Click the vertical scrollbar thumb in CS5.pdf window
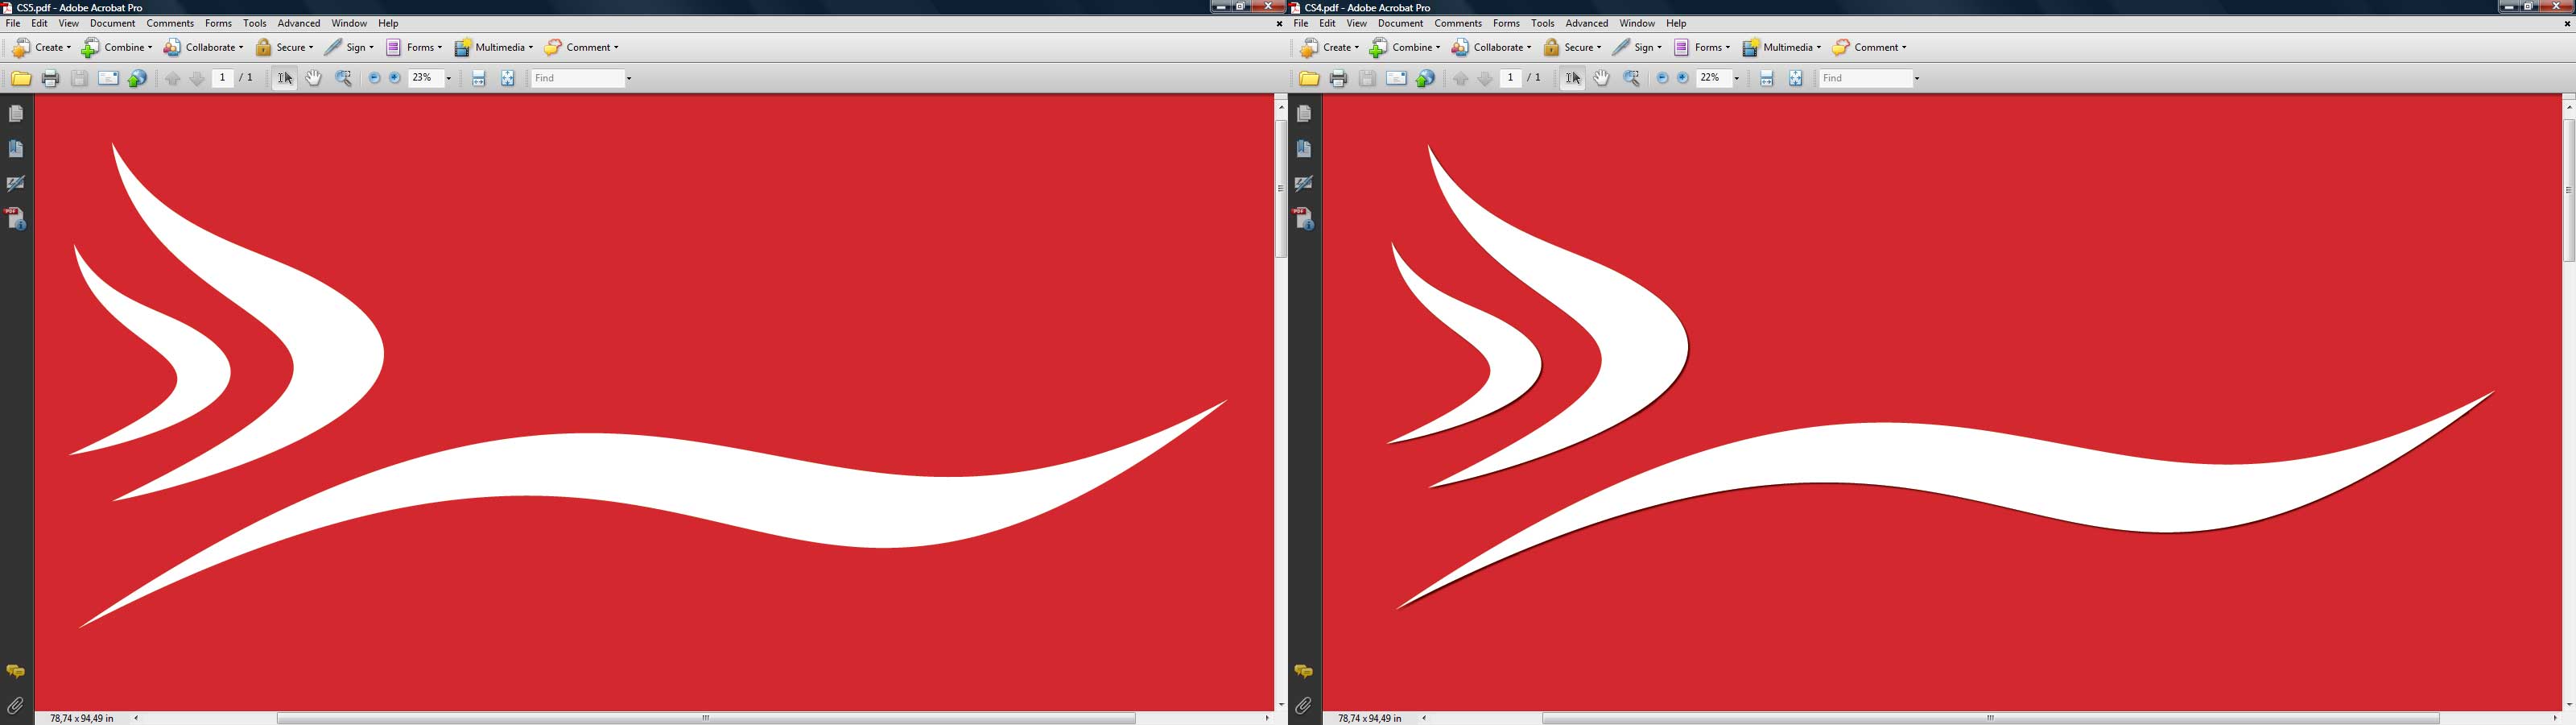 [x=1281, y=189]
